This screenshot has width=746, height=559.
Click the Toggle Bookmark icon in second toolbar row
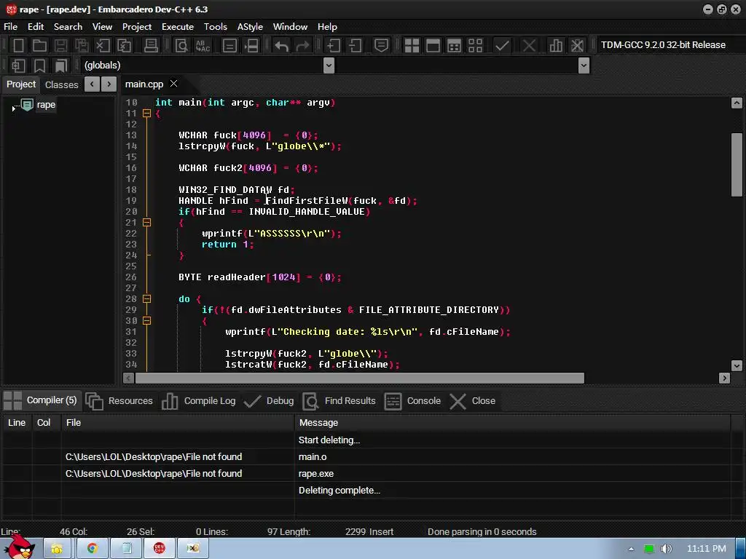pyautogui.click(x=39, y=65)
